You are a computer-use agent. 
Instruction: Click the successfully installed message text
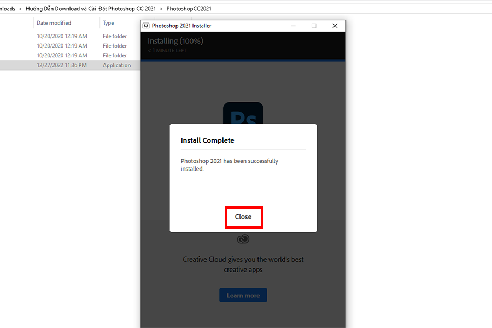(230, 165)
